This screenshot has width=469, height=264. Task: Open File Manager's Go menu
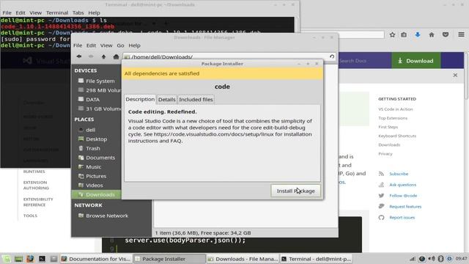pos(120,45)
